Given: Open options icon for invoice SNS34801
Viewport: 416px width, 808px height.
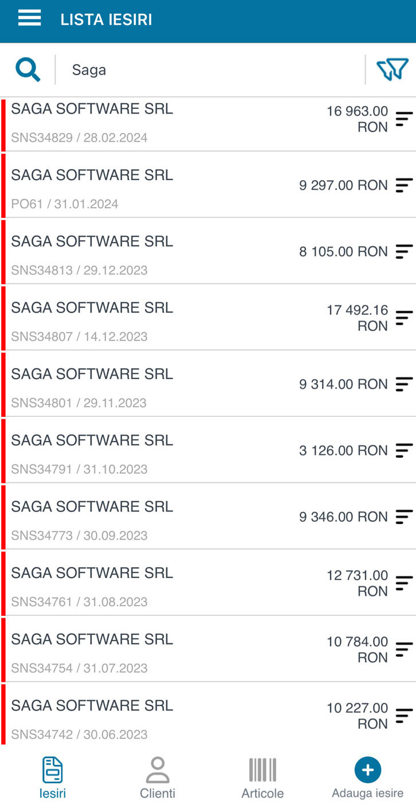Looking at the screenshot, I should point(404,384).
